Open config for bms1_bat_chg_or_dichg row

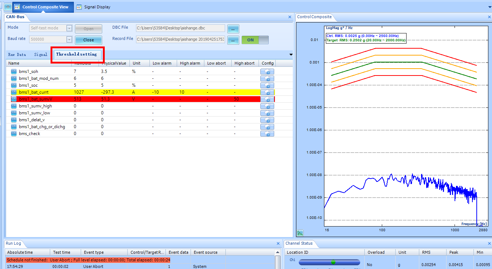(x=267, y=127)
